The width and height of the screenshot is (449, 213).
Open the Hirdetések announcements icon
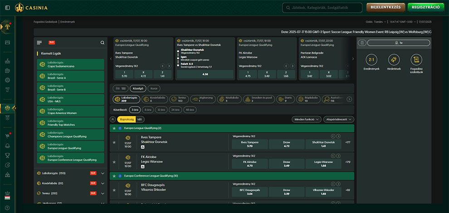pyautogui.click(x=394, y=59)
